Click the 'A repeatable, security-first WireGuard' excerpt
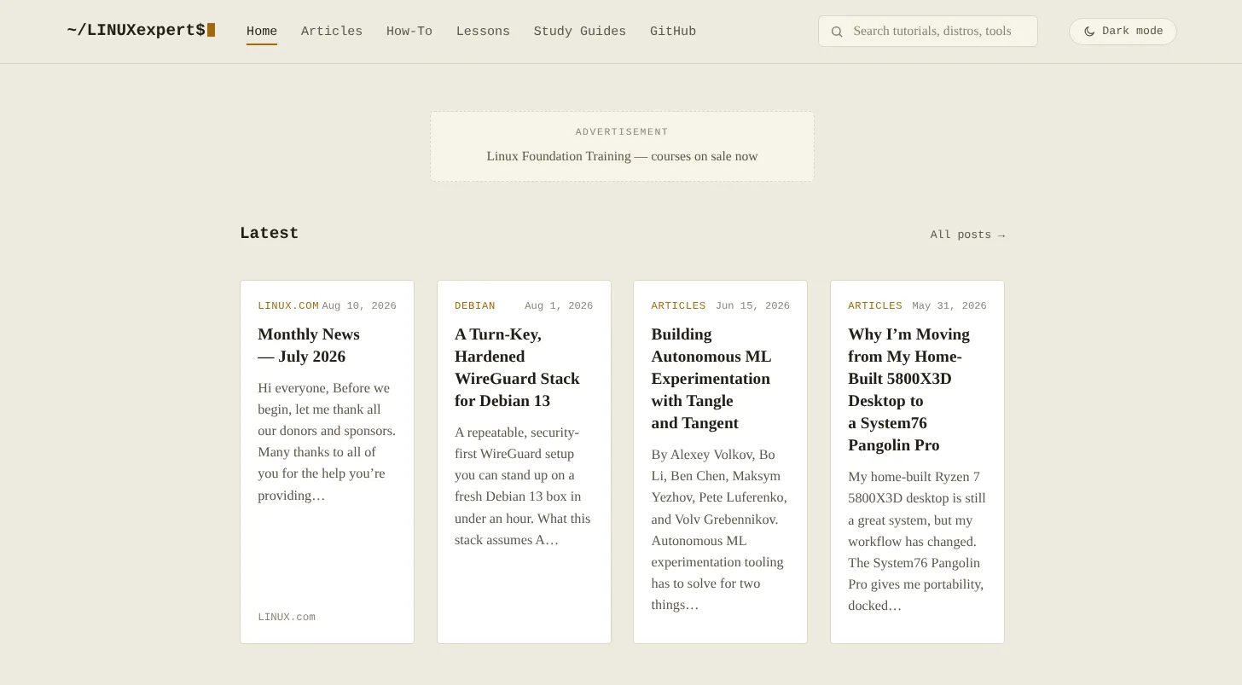 point(522,486)
